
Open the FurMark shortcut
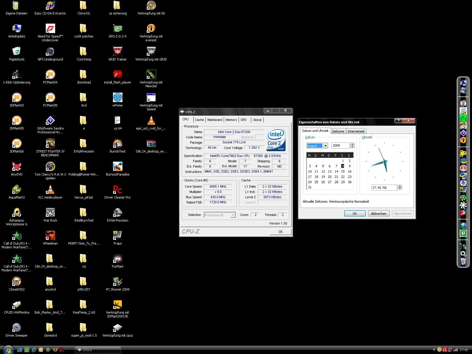tap(117, 261)
